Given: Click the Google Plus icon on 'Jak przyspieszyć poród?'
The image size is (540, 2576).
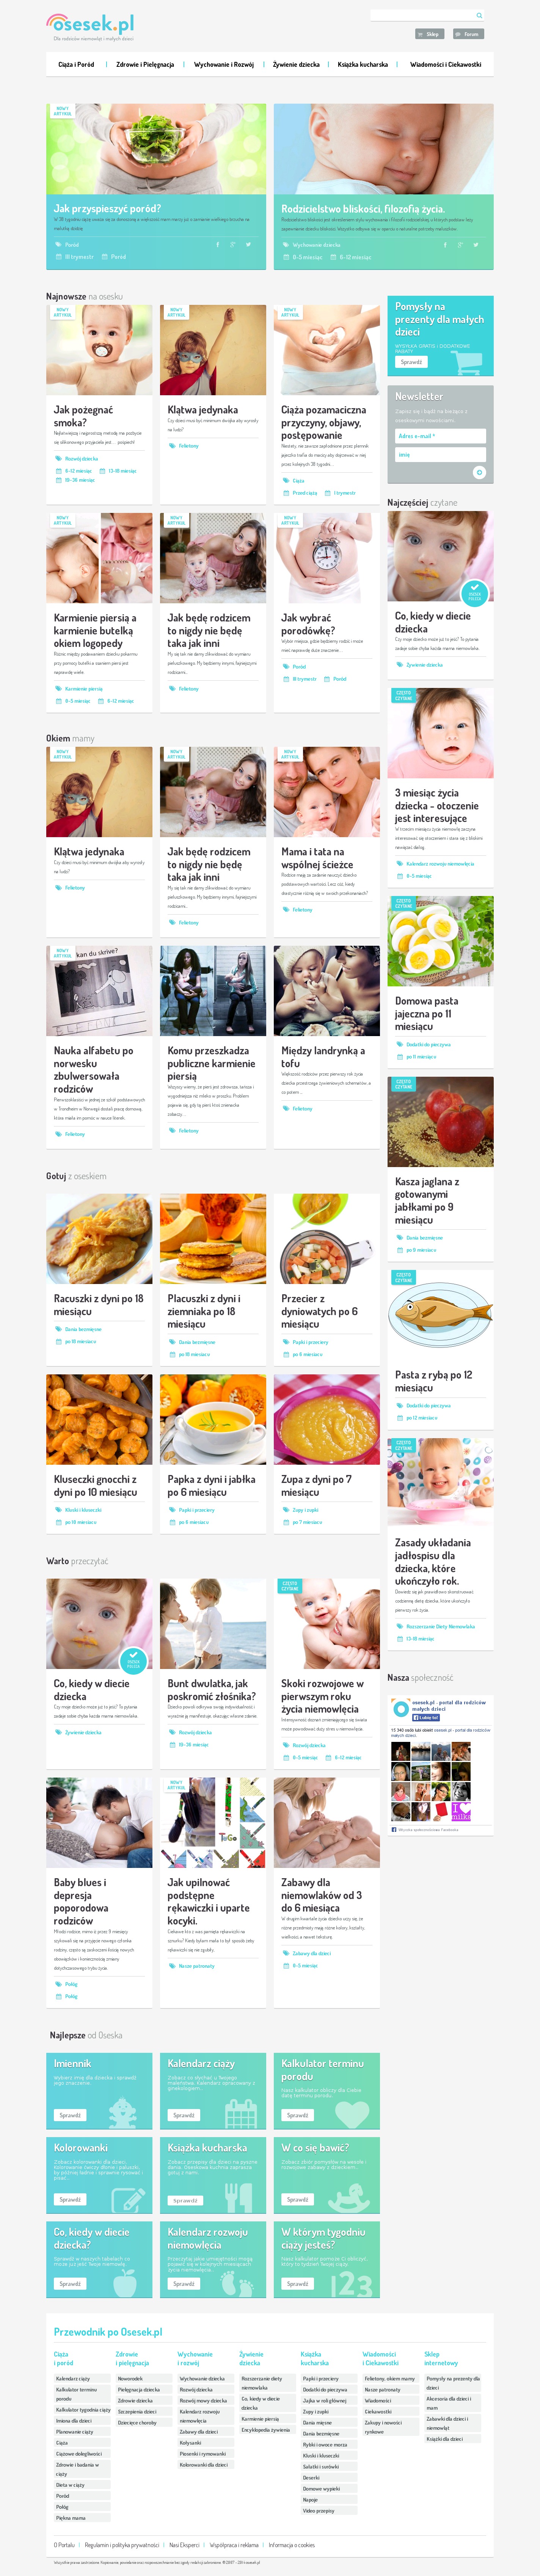Looking at the screenshot, I should tap(232, 244).
